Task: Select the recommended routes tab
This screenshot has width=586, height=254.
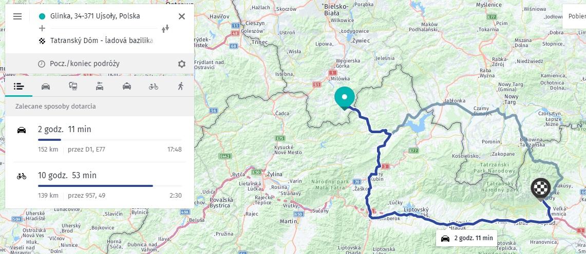Action: (19, 86)
